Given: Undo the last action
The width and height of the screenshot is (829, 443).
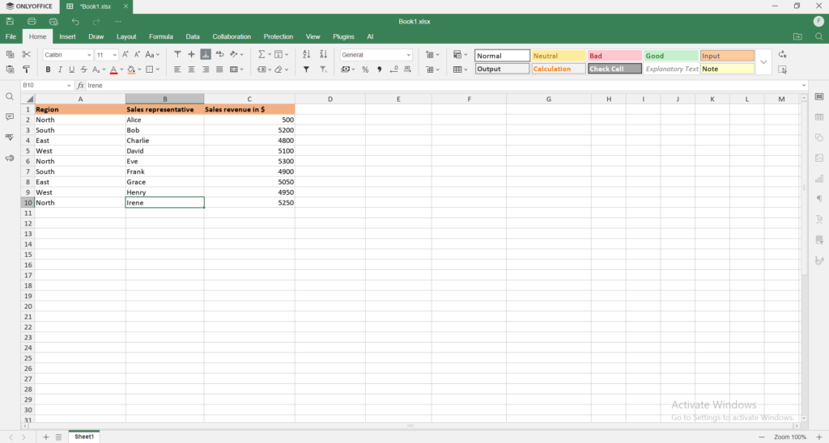Looking at the screenshot, I should (75, 21).
